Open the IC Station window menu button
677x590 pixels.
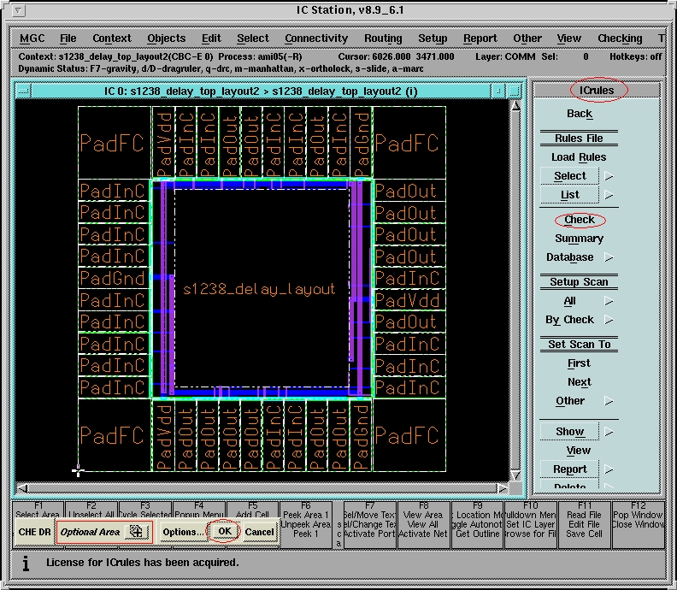20,10
